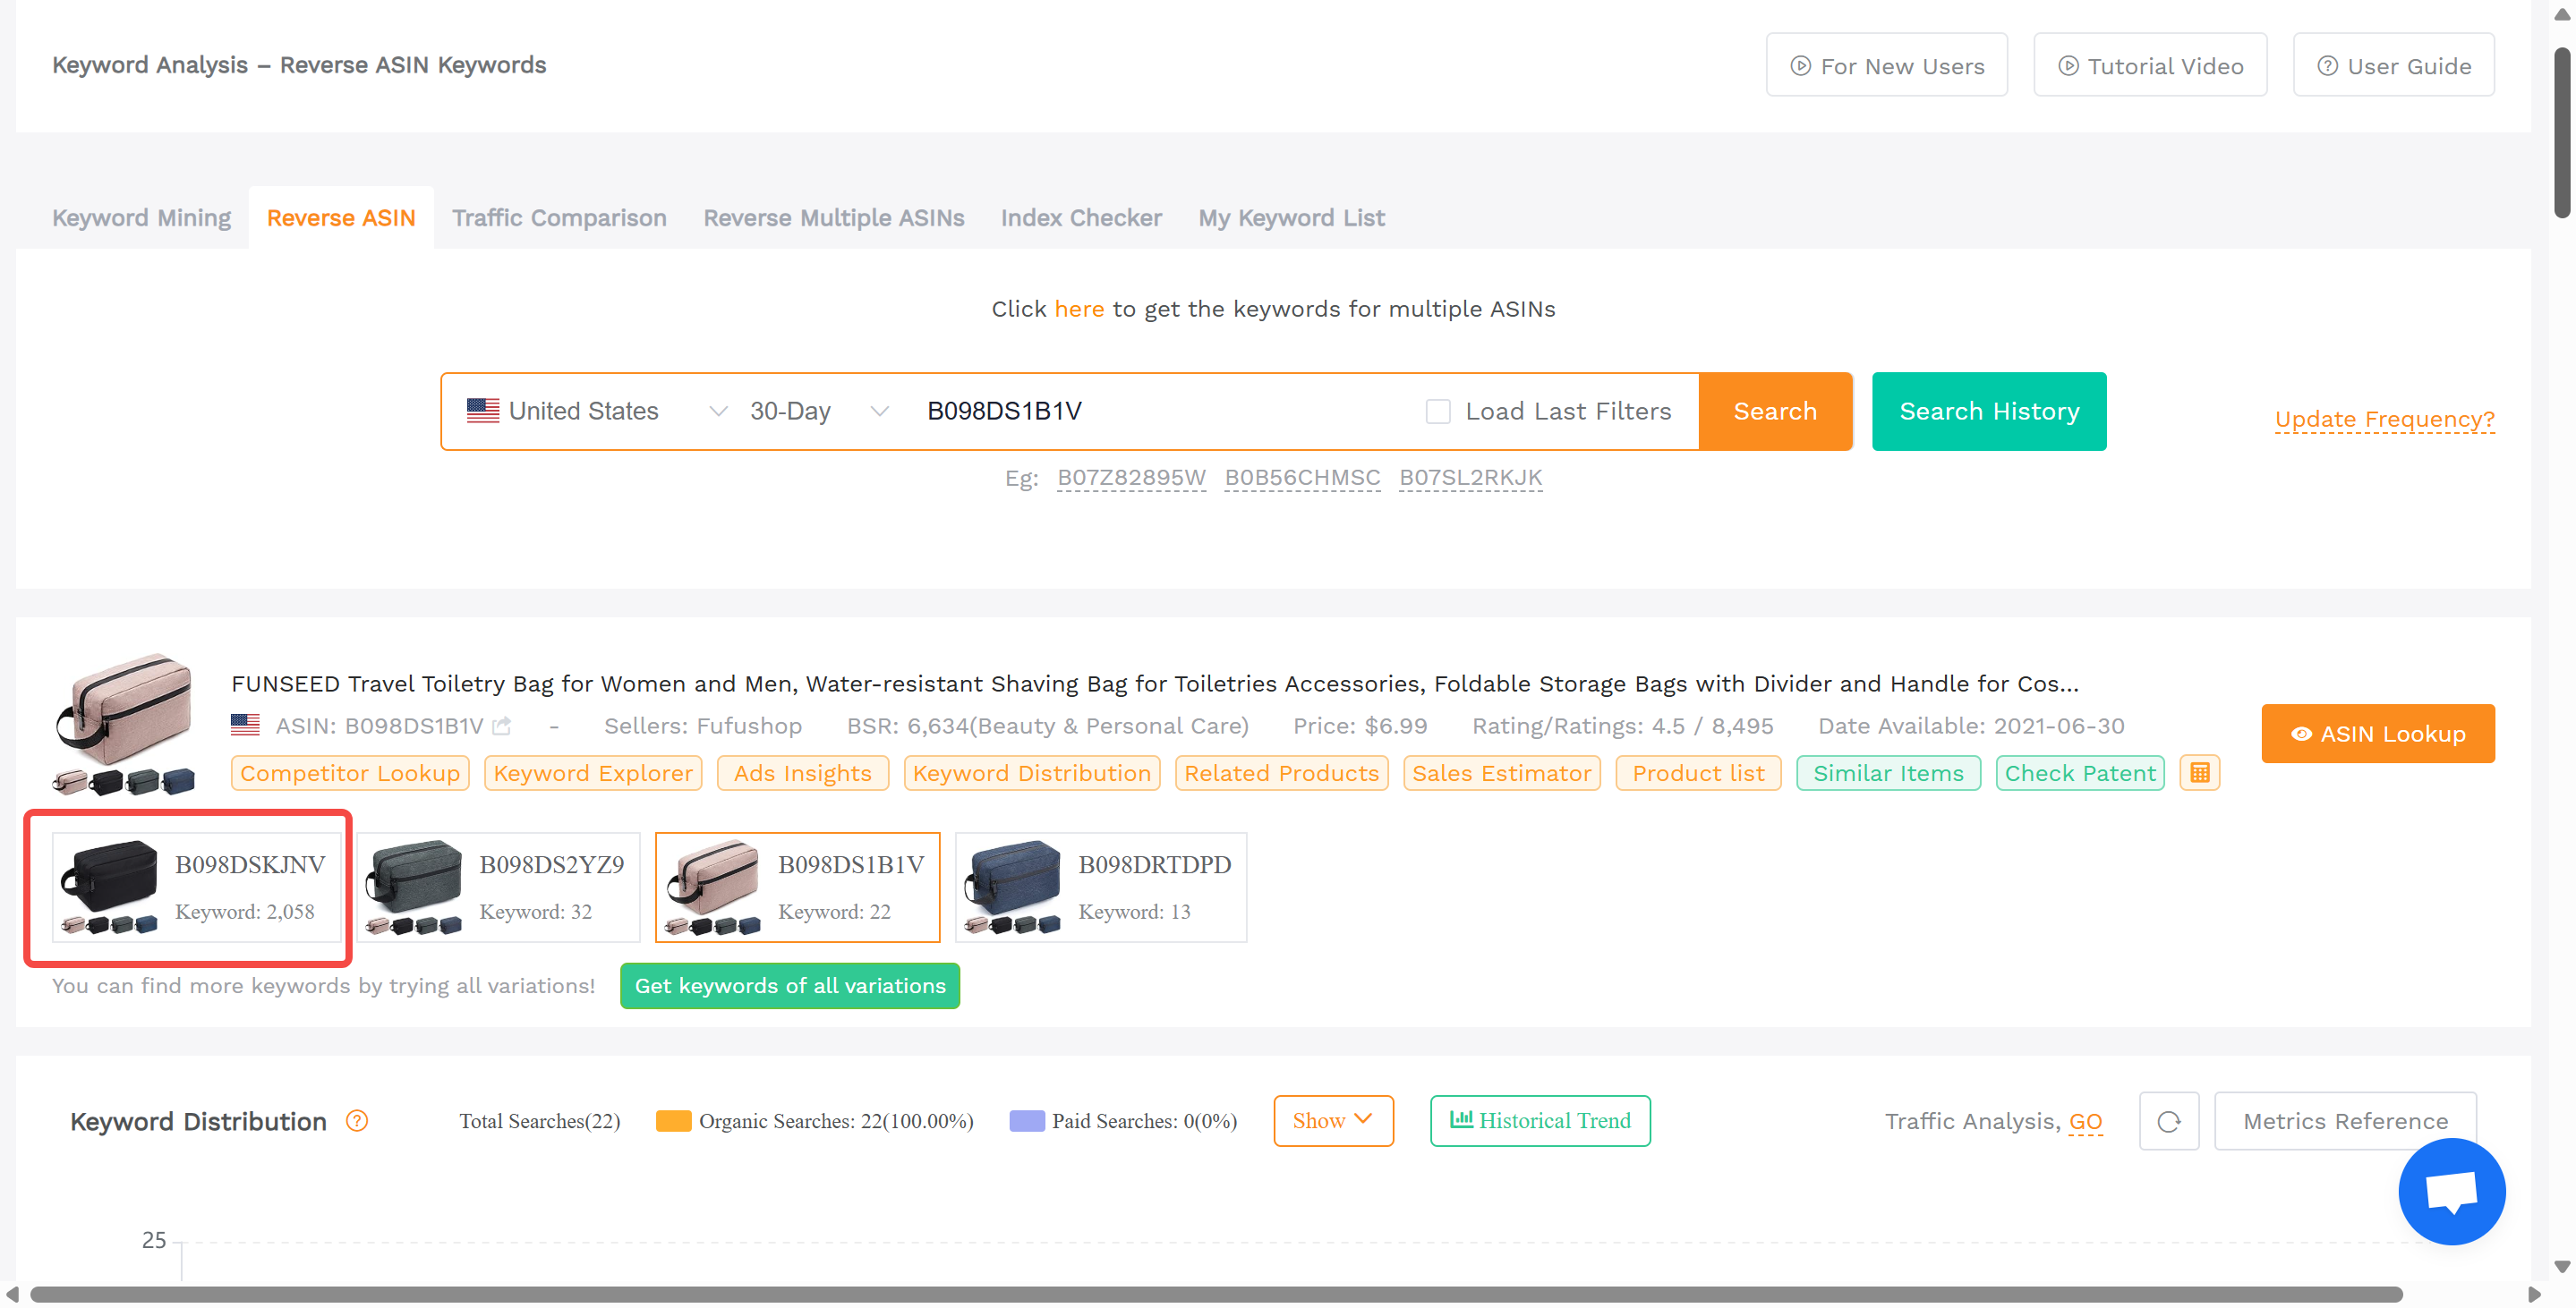Click the US flag icon in country selector
The height and width of the screenshot is (1308, 2576).
(483, 411)
